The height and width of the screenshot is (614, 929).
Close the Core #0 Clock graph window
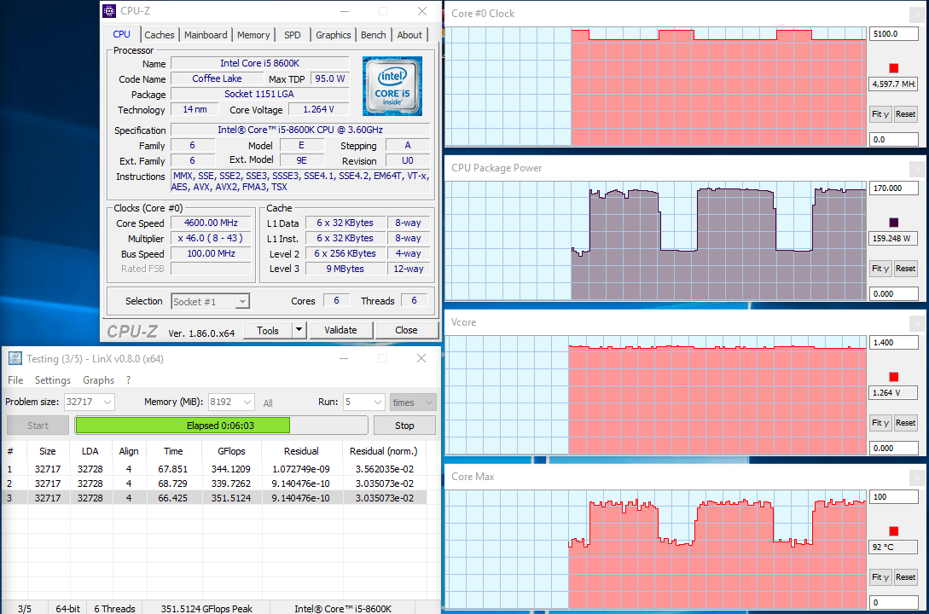(917, 14)
